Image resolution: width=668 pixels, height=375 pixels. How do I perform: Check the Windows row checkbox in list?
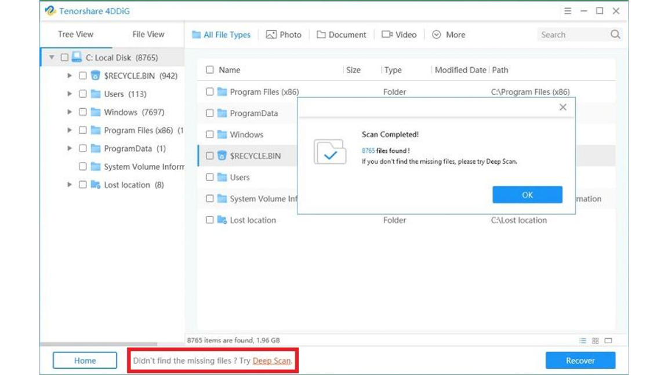coord(209,134)
